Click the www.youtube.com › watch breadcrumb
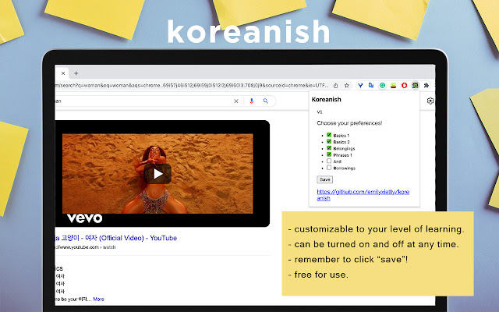 85,247
